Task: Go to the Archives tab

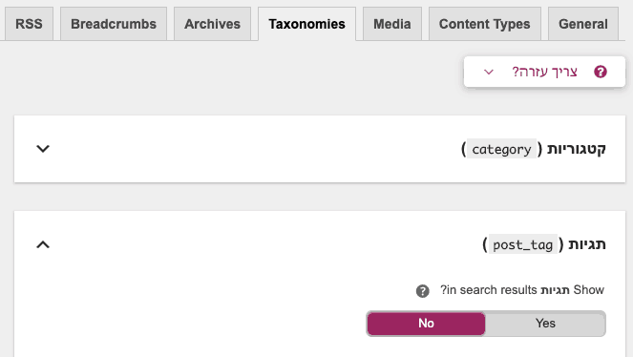Action: [212, 24]
